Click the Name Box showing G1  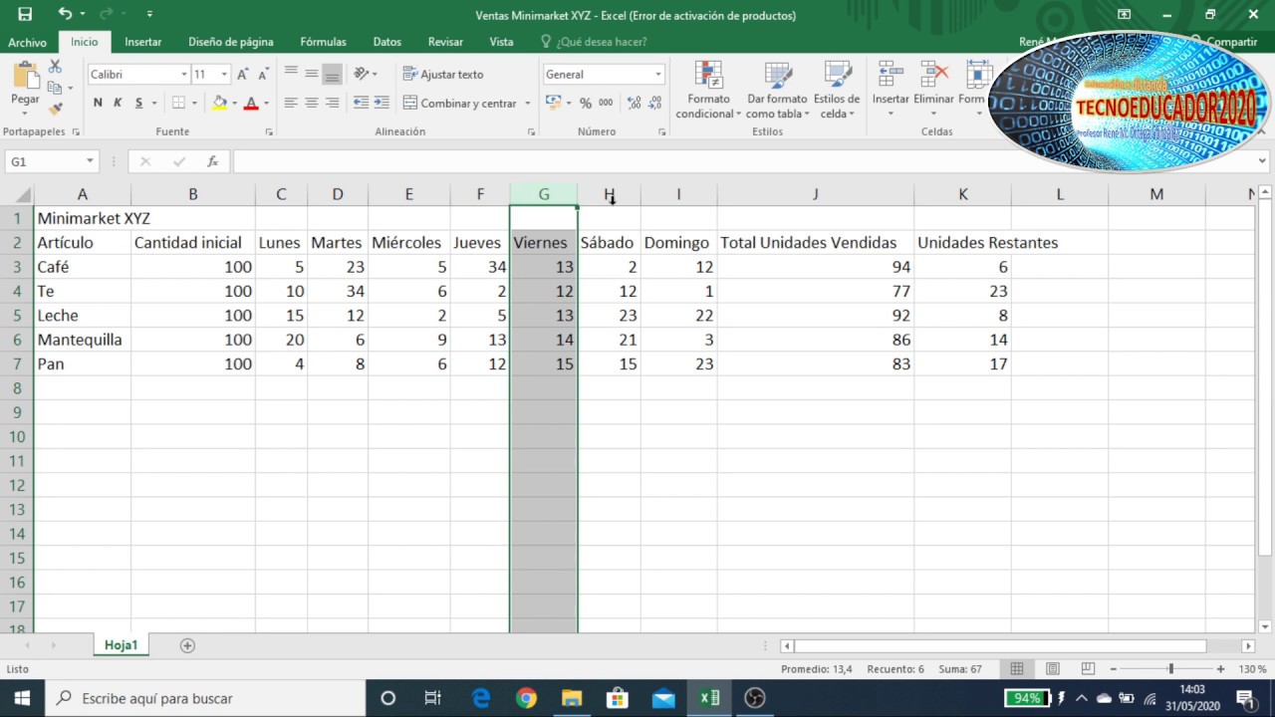coord(44,161)
